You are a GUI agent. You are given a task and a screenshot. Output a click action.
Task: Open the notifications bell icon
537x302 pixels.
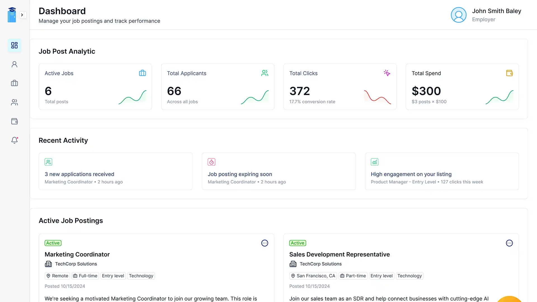(x=14, y=140)
